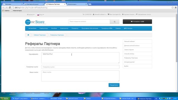Open the Камеры category menu

pyautogui.click(x=118, y=28)
